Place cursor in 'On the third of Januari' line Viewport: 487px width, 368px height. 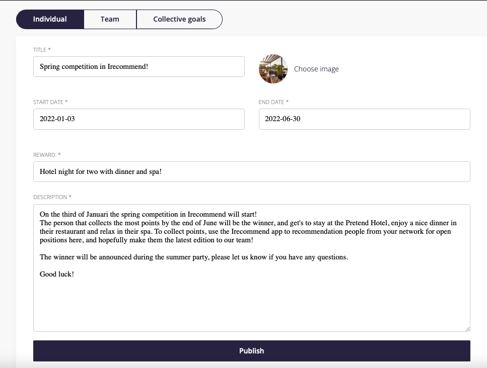point(148,214)
